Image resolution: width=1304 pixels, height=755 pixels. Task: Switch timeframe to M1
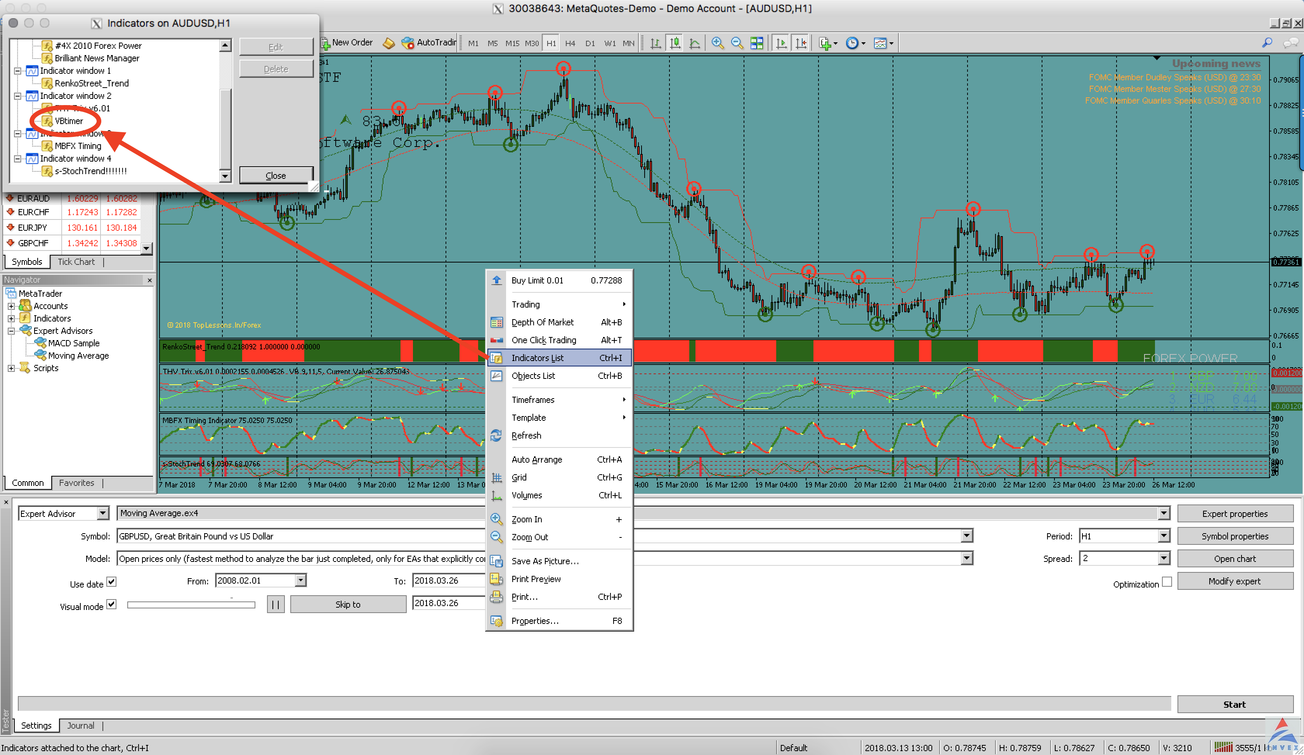click(473, 43)
